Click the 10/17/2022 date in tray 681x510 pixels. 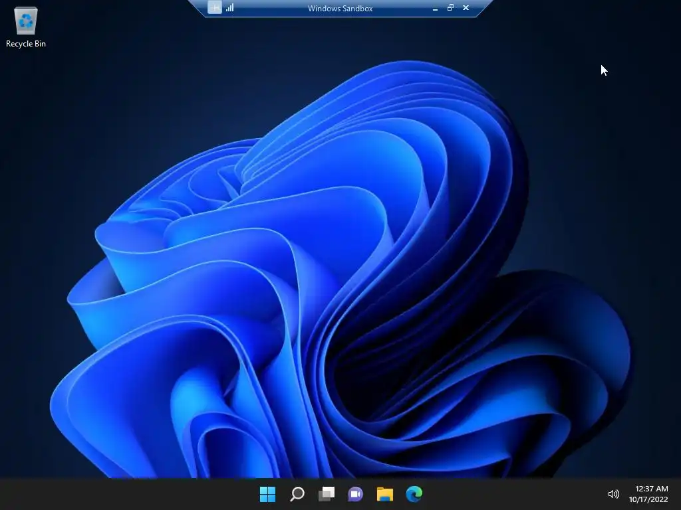click(x=648, y=499)
